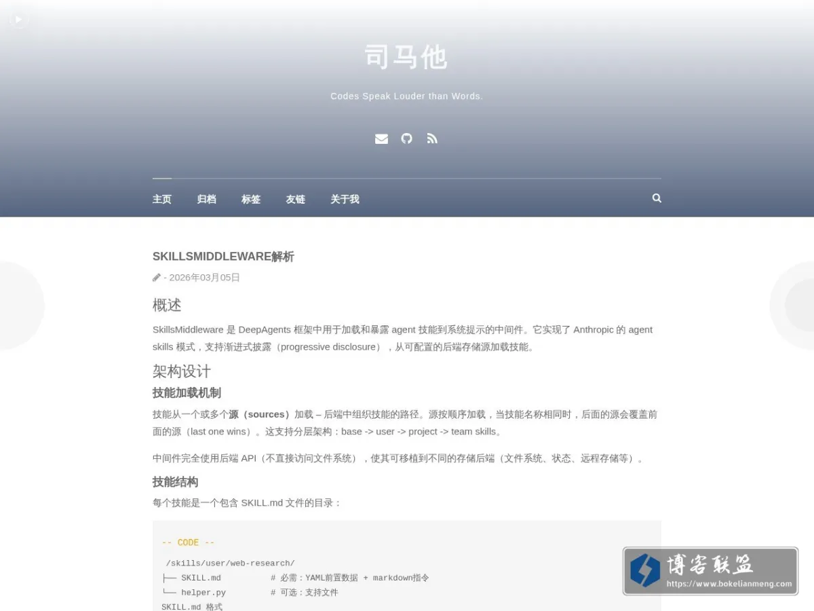Click the music play button icon
The height and width of the screenshot is (611, 814).
18,20
